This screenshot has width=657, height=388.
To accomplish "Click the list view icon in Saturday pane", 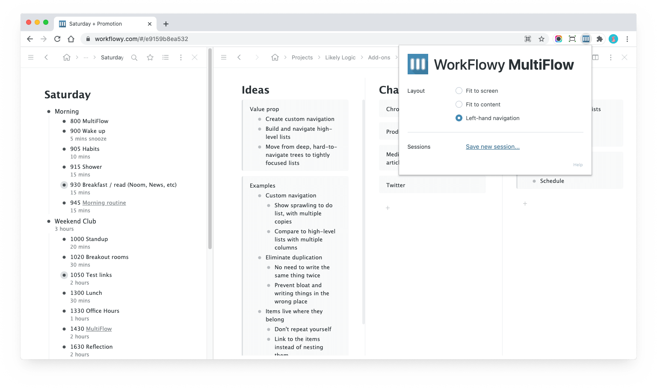I will (x=166, y=58).
